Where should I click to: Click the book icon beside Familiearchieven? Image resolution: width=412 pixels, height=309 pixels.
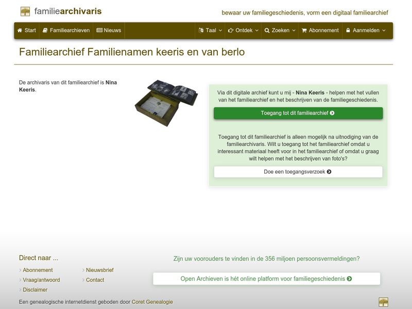coord(45,30)
